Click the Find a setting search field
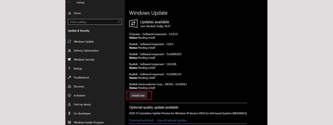Image resolution: width=333 pixels, height=125 pixels. point(95,22)
